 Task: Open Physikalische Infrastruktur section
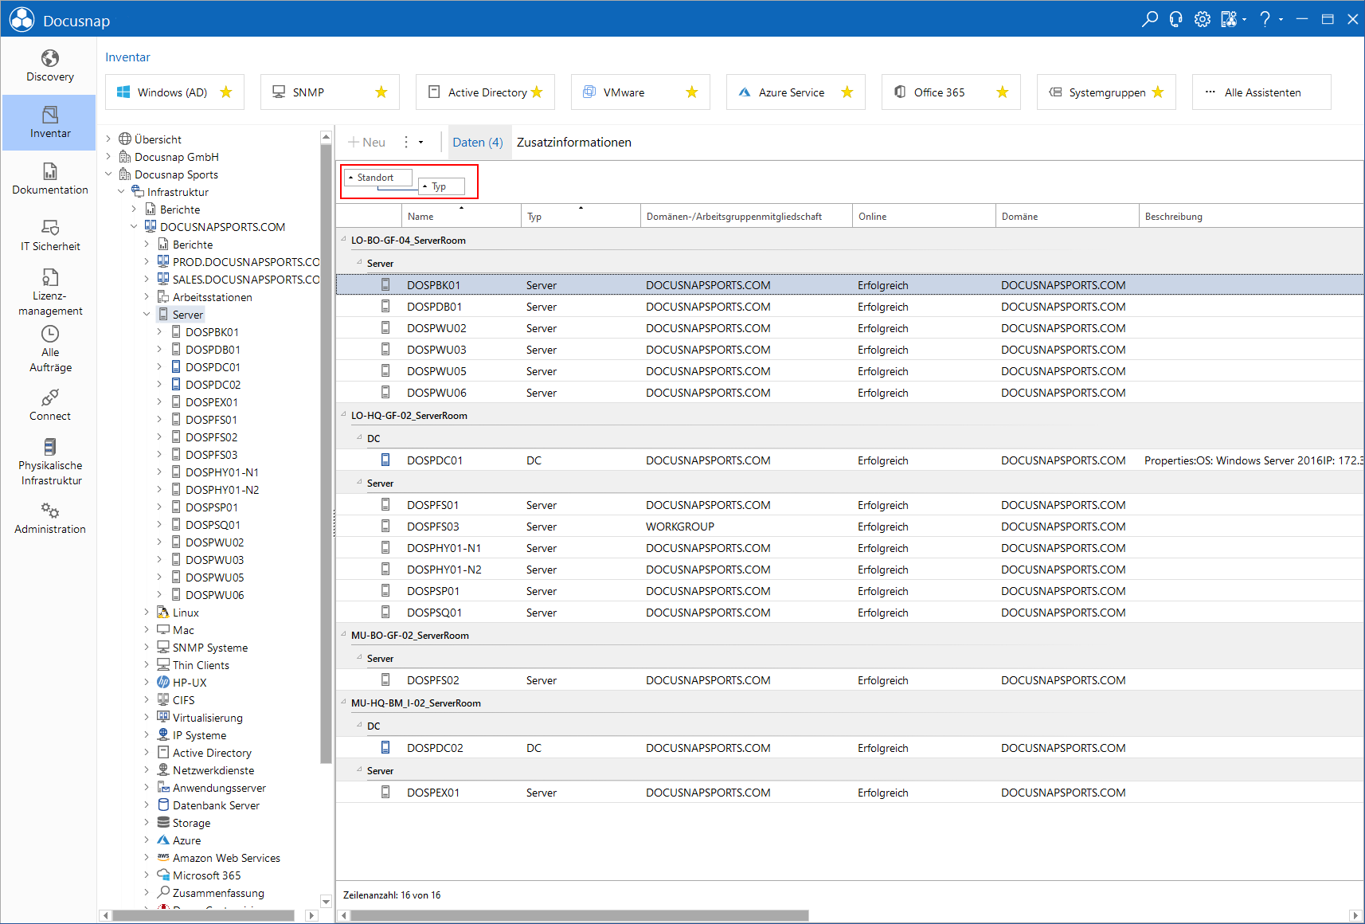pos(49,462)
